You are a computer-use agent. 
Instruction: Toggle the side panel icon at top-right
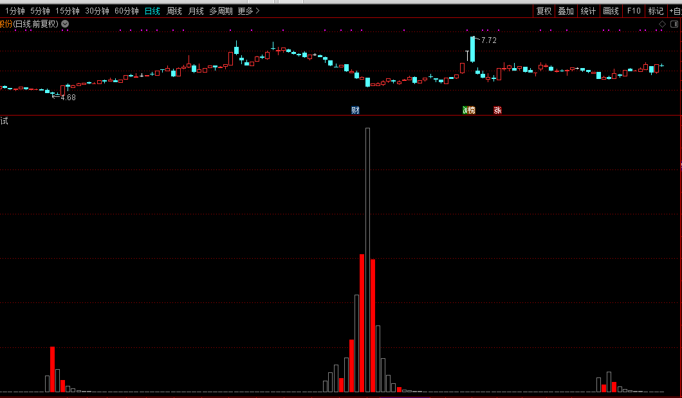pos(674,24)
